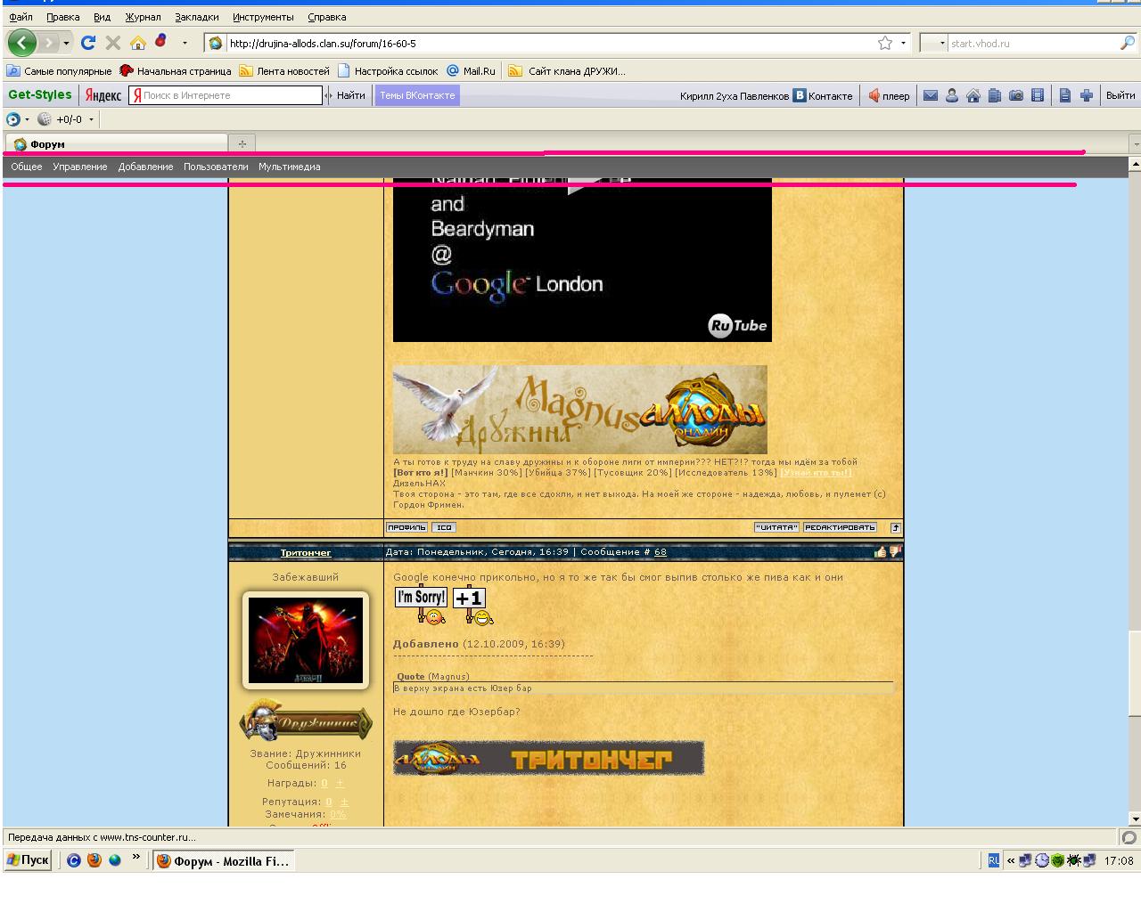Open VKontakte messages envelope icon

pyautogui.click(x=931, y=95)
